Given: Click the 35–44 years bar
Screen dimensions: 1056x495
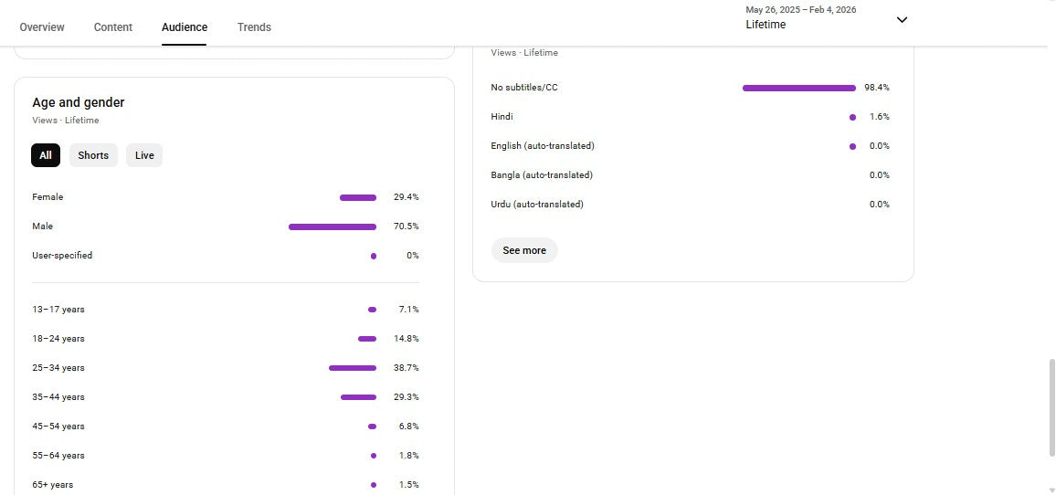Looking at the screenshot, I should click(358, 397).
